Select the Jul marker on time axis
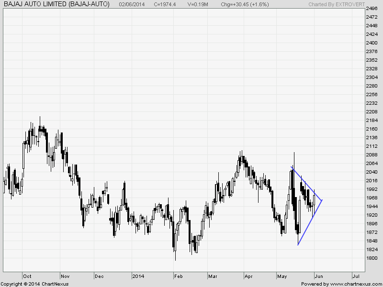 coord(356,276)
